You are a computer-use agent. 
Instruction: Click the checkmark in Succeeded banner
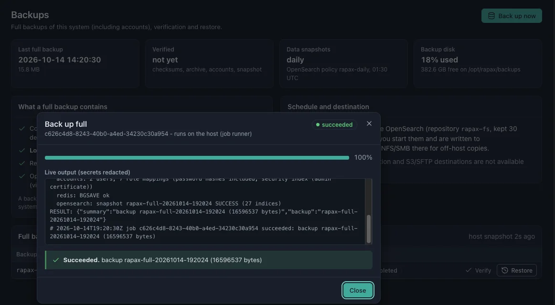coord(55,260)
